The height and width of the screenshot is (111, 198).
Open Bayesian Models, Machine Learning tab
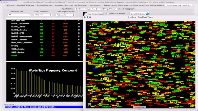pos(134,5)
